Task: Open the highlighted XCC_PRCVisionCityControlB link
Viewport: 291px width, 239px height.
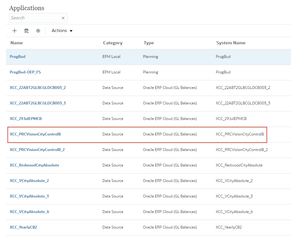Action: pos(35,134)
